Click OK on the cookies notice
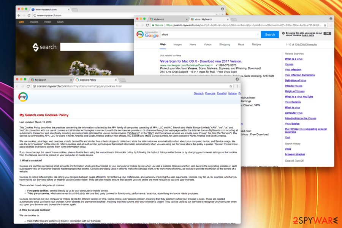This screenshot has height=228, width=342. [327, 33]
